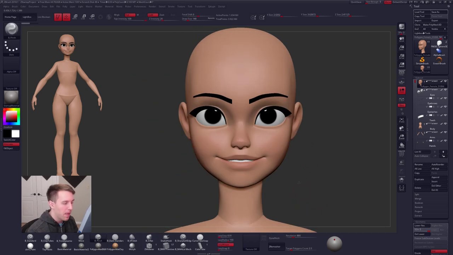Screen dimensions: 453x255
Task: Select the B_Dam_Standard brush
Action: click(115, 238)
